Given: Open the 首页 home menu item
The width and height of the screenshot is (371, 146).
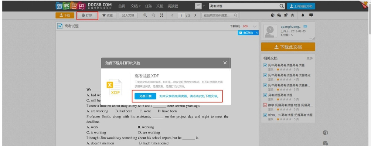Looking at the screenshot, I should (122, 6).
